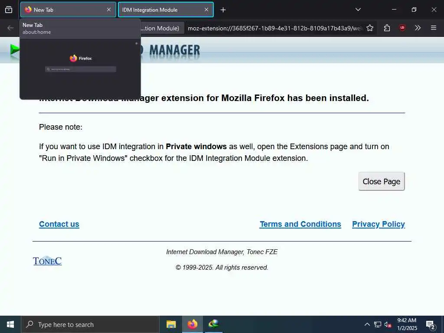Open the Privacy Policy link
Image resolution: width=444 pixels, height=333 pixels.
(x=378, y=224)
